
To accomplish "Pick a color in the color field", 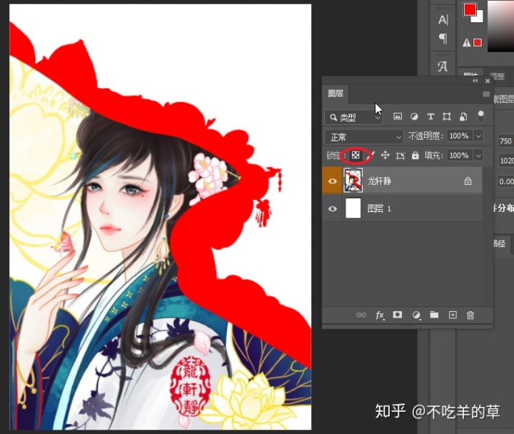I will pyautogui.click(x=500, y=26).
